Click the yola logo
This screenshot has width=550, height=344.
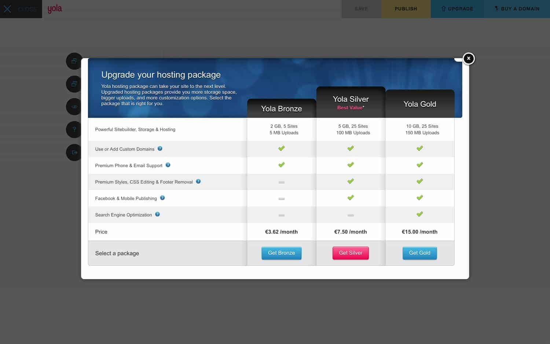click(x=55, y=9)
